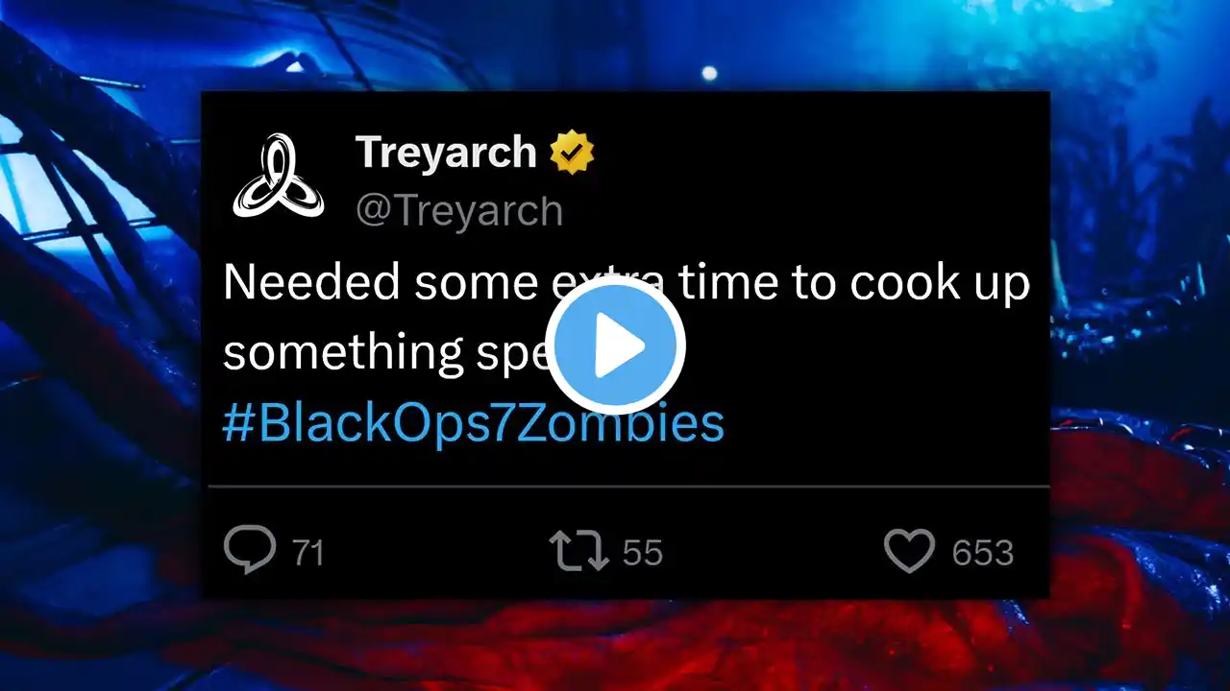
Task: Click the red tentacle artwork below the tweet card
Action: (x=615, y=643)
